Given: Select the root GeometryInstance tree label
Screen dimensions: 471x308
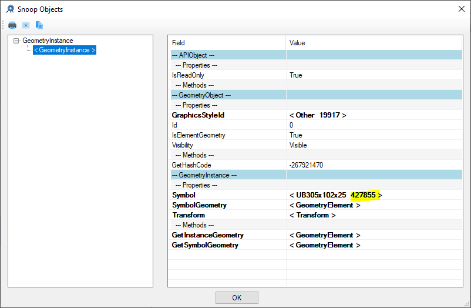Looking at the screenshot, I should [48, 41].
